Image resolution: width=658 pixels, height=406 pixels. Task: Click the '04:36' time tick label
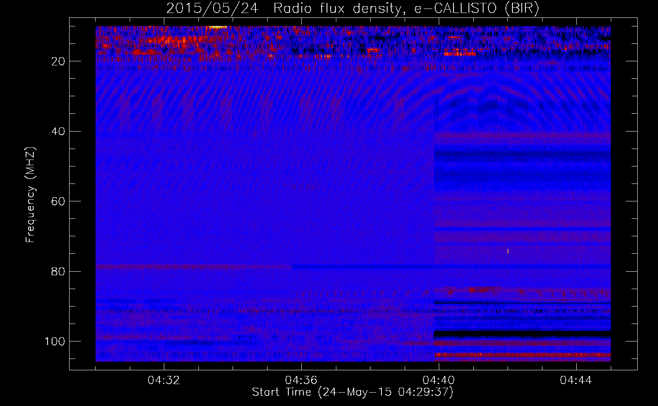[301, 380]
